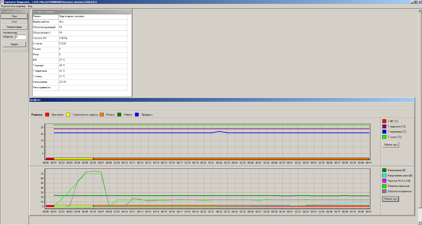Viewport: 422px width, 225px height.
Task: Click the 'Задать' button
Action: click(x=14, y=44)
